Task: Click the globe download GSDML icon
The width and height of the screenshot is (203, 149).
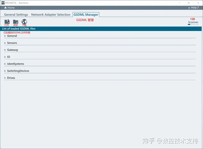Action: click(x=24, y=22)
